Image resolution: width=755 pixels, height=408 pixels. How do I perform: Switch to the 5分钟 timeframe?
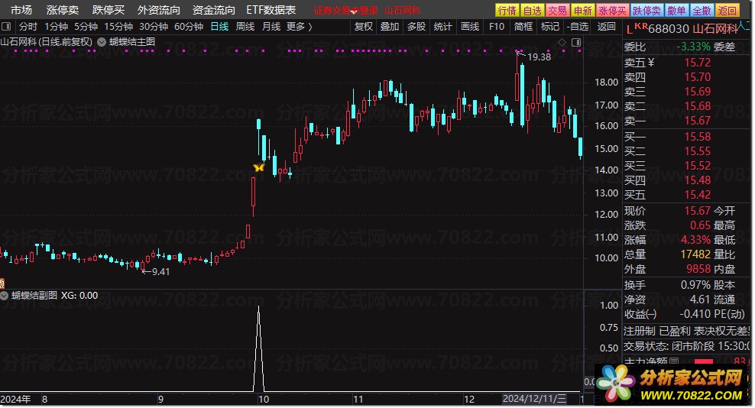(86, 27)
